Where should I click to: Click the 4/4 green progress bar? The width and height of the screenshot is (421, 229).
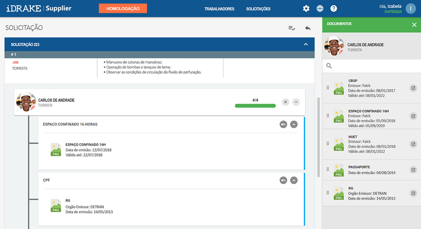255,106
